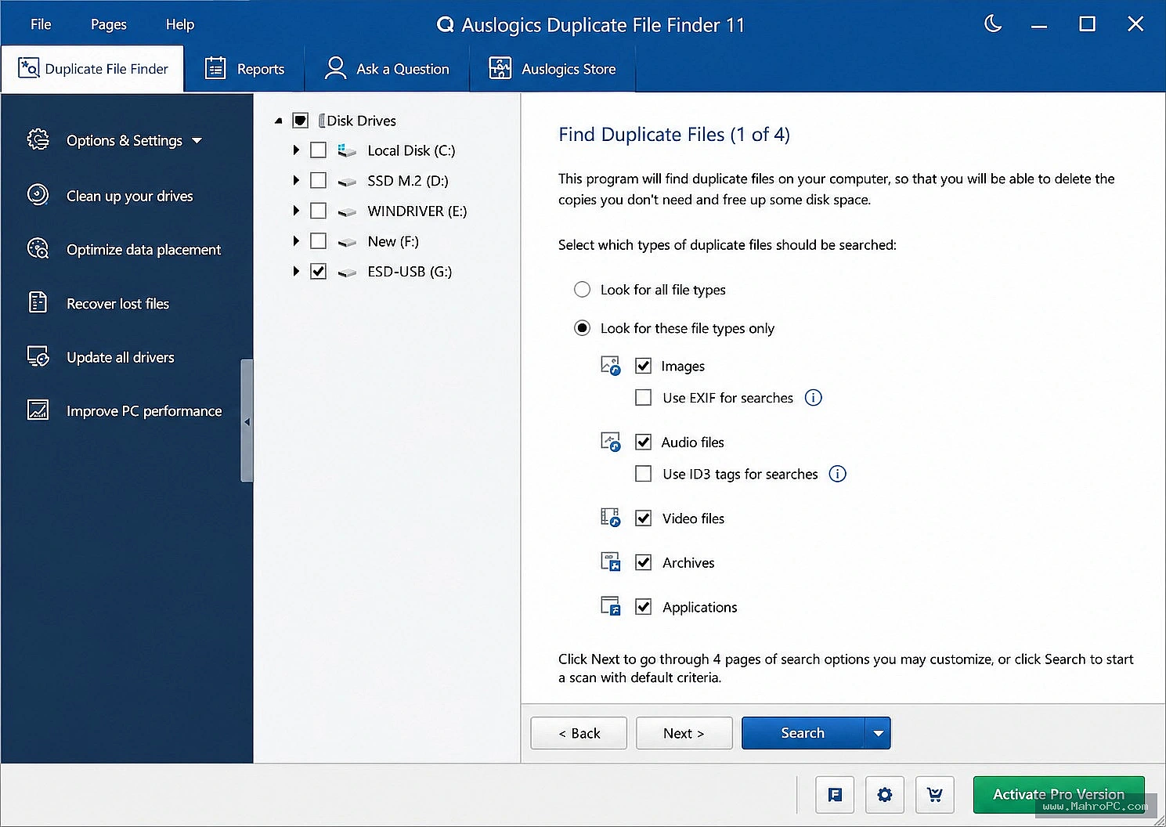Open the Pages menu

[x=108, y=24]
